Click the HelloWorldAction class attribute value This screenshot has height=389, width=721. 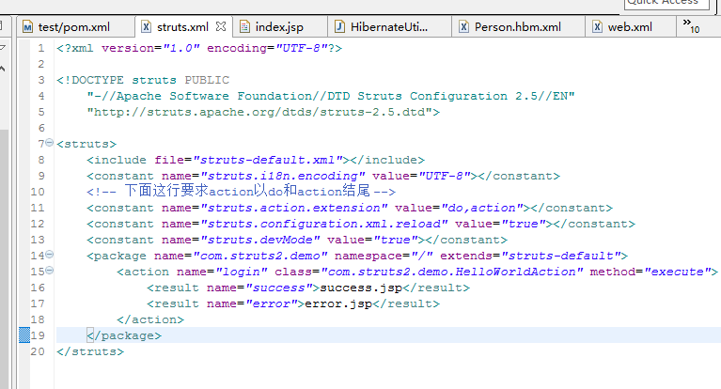pyautogui.click(x=452, y=272)
